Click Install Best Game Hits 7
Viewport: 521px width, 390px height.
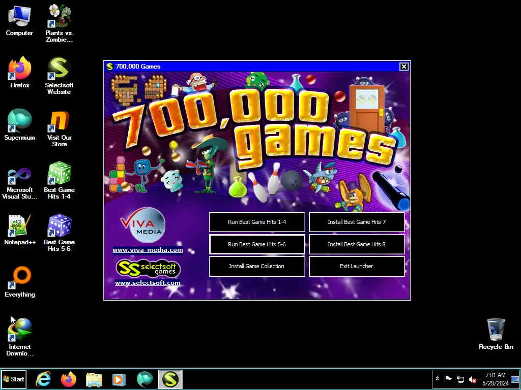[x=357, y=222]
